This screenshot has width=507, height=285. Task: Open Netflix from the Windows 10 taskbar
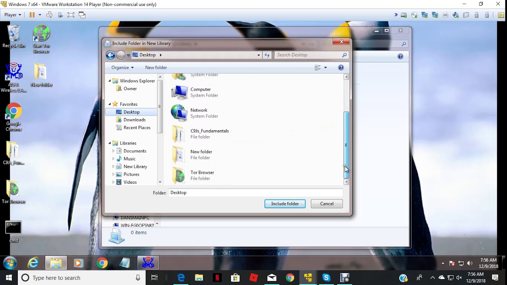(217, 278)
